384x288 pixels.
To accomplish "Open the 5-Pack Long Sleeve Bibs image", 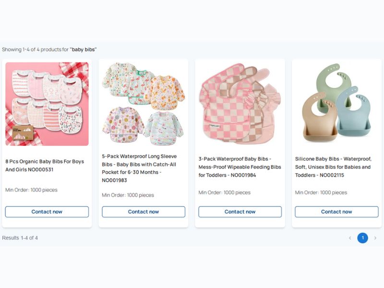I will (x=144, y=104).
